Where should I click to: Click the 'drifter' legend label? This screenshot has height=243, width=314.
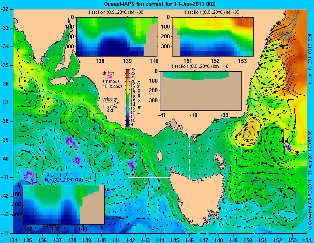[108, 73]
